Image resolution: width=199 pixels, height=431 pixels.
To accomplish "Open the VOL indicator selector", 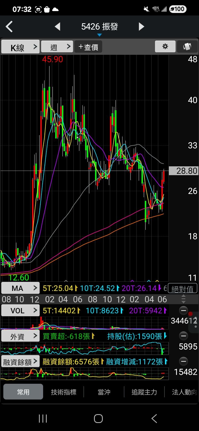I will [x=20, y=311].
